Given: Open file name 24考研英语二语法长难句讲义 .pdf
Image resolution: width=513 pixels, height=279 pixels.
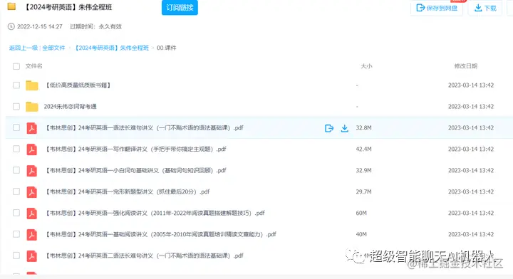Looking at the screenshot, I should pyautogui.click(x=144, y=256).
